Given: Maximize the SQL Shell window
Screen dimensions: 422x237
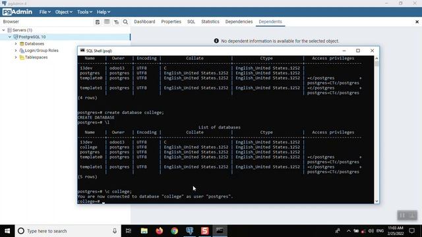Looking at the screenshot, I should point(358,51).
